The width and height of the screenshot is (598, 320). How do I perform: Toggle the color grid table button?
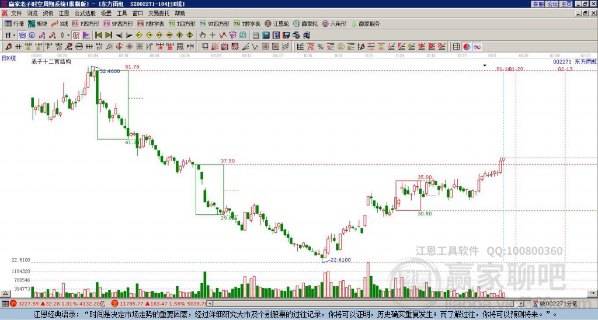tap(457, 47)
